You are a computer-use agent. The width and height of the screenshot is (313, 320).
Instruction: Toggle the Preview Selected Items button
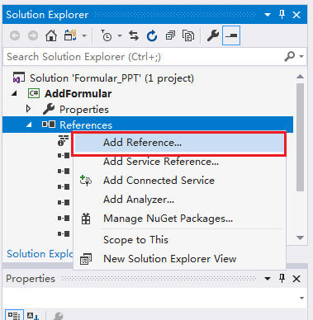tap(231, 35)
